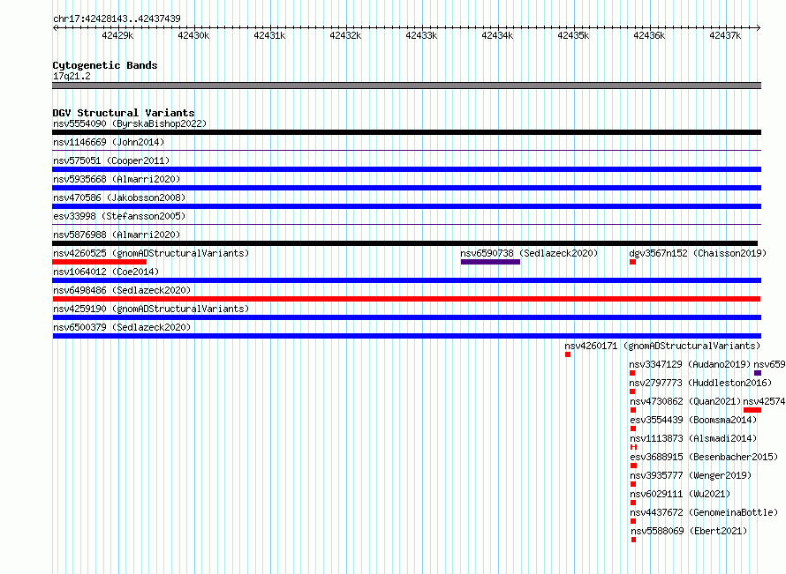This screenshot has width=786, height=574.
Task: Click the red bar under truncated nsv42574 label
Action: [752, 410]
